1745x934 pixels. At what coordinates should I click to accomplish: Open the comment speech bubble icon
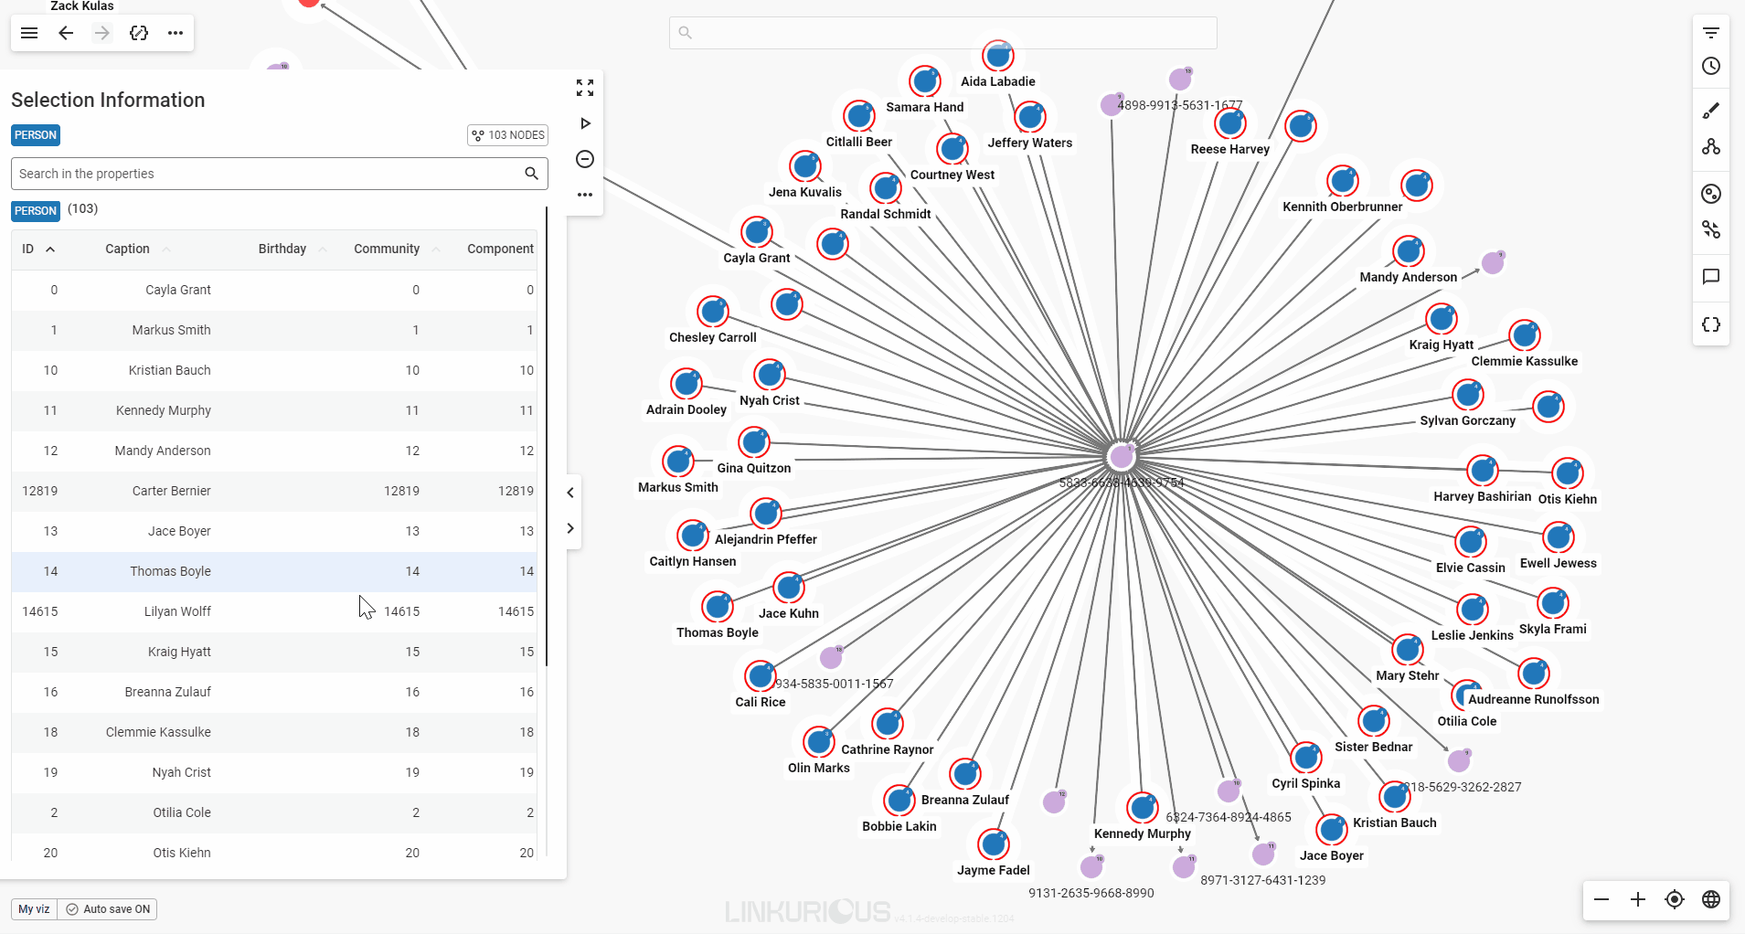click(1711, 277)
